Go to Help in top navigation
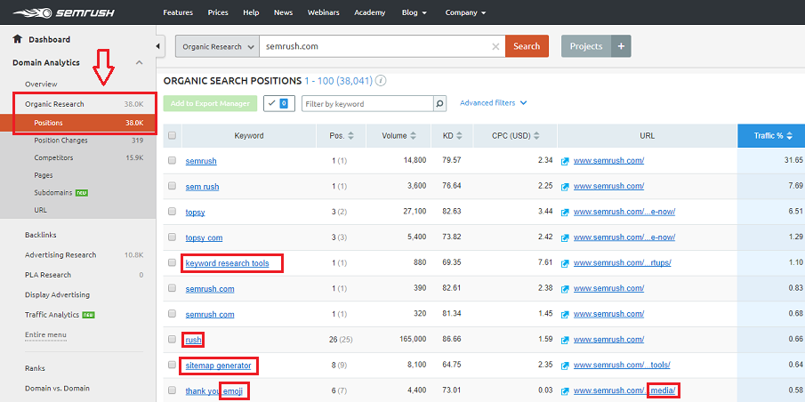 tap(251, 12)
